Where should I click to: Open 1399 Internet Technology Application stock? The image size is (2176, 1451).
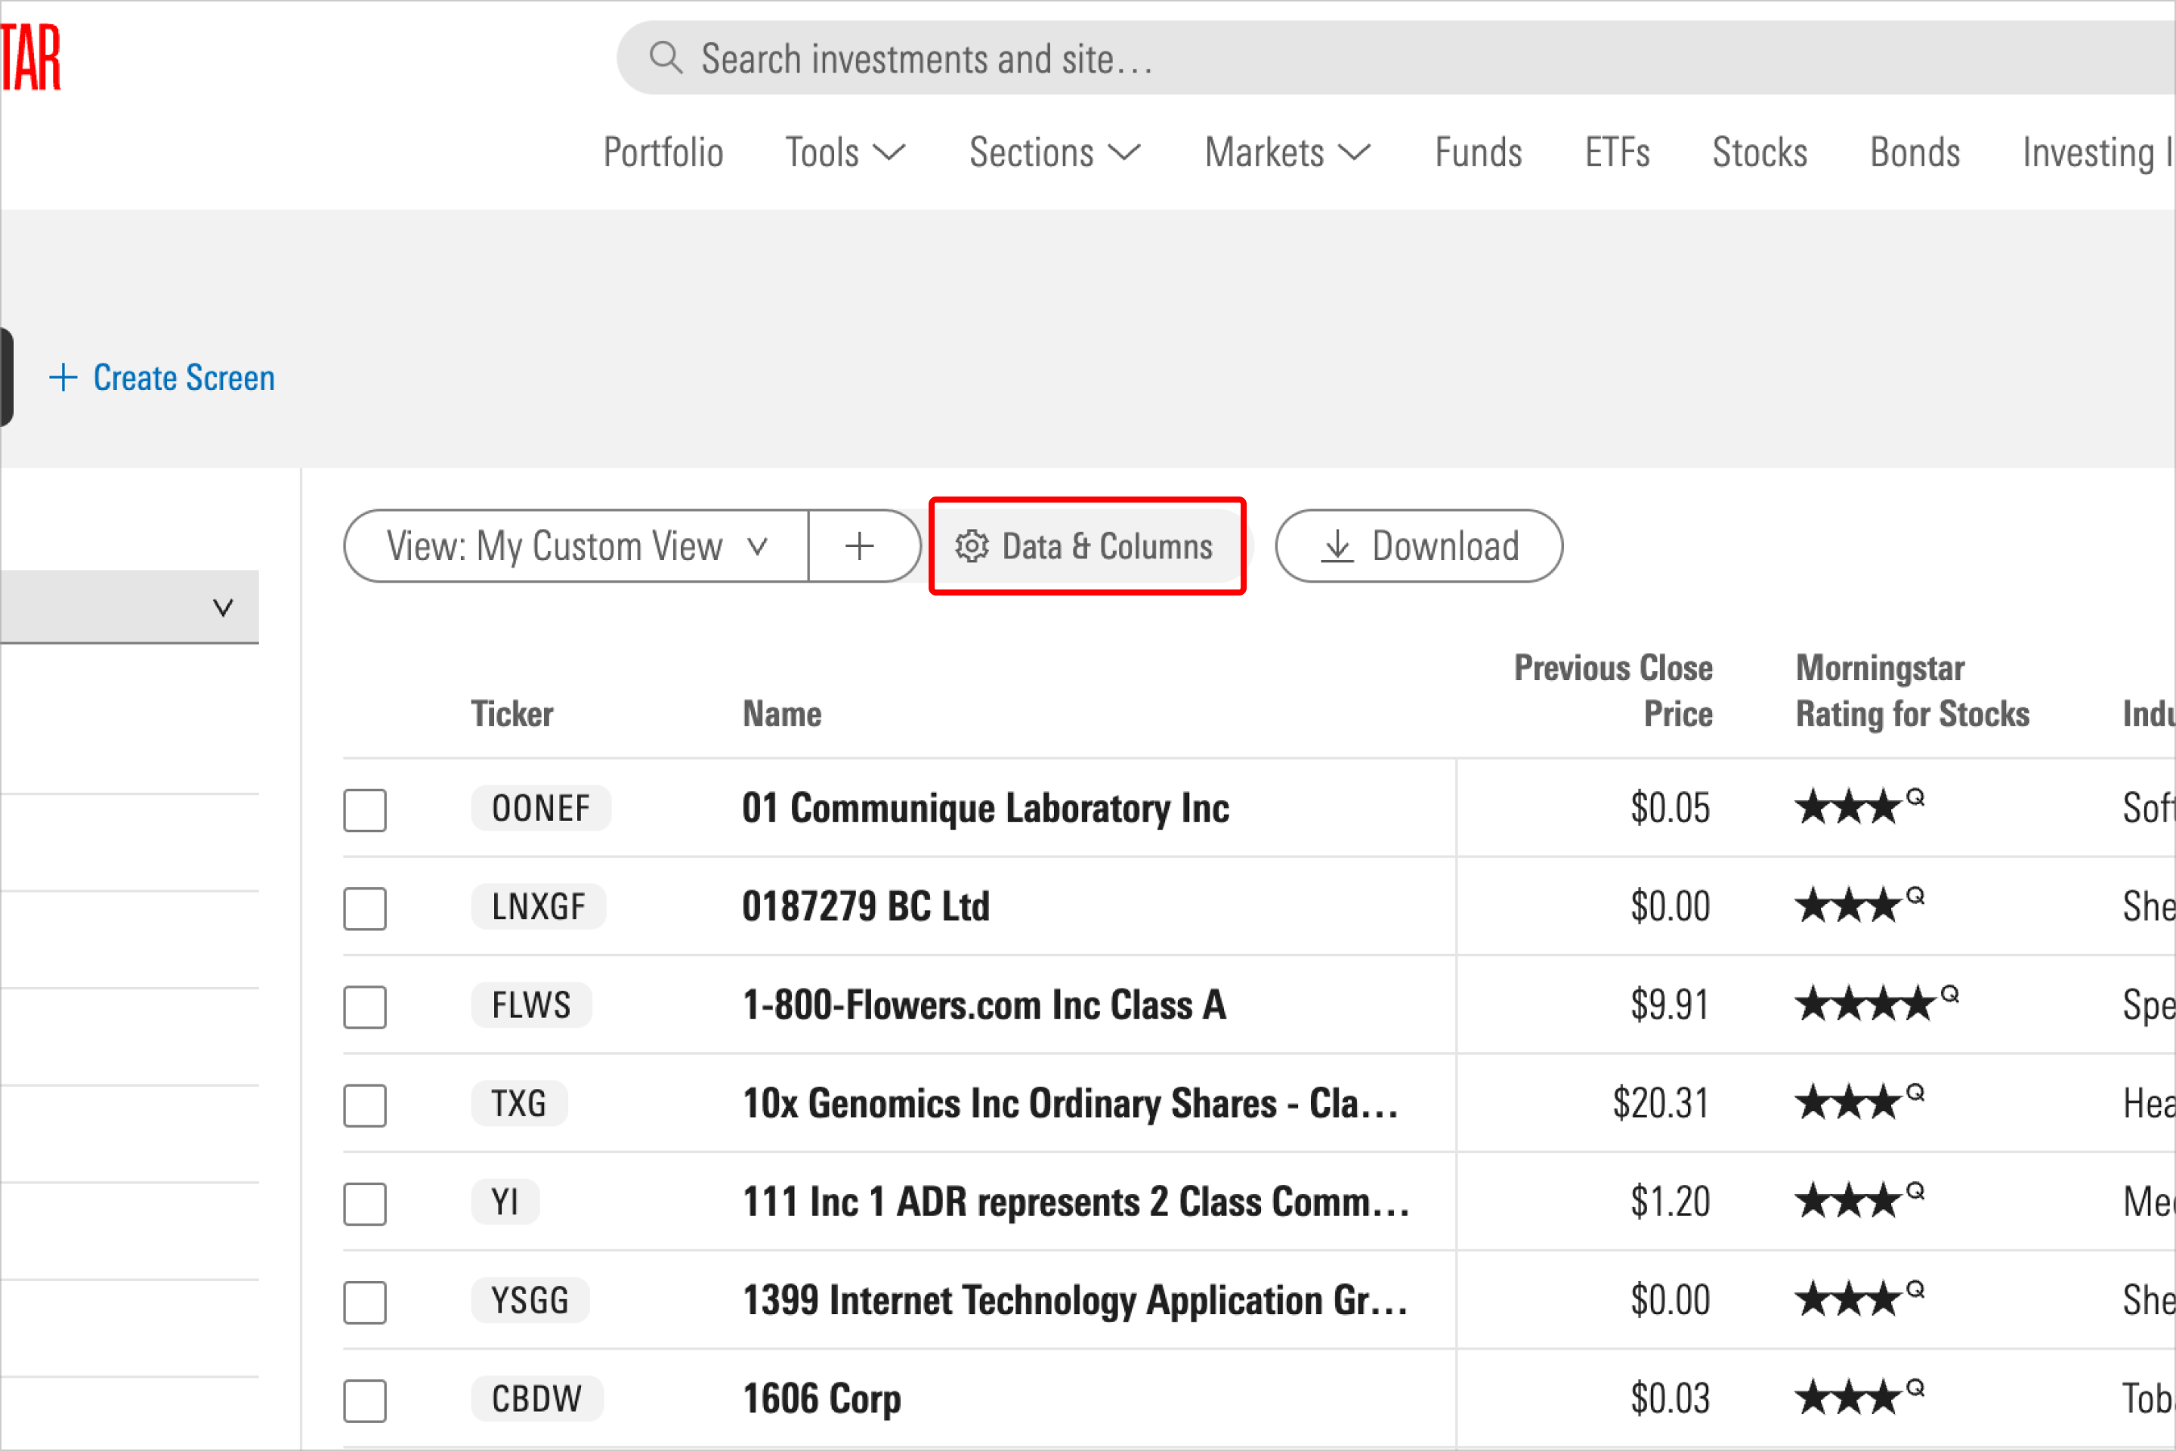pos(1075,1300)
